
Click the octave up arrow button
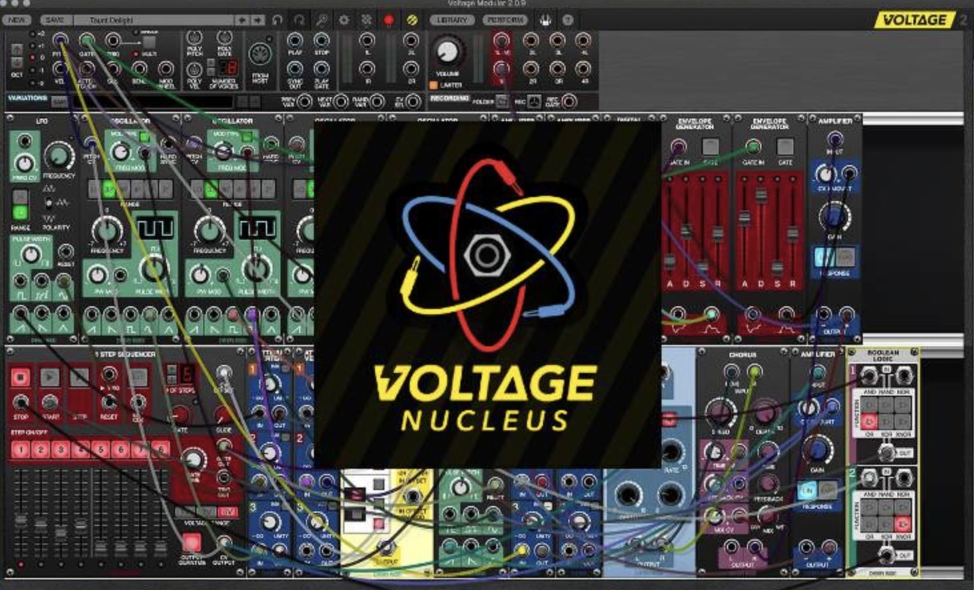[17, 49]
